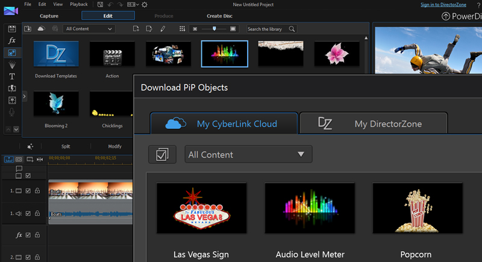Switch to the My DirectorZone tab
This screenshot has width=482, height=262.
pos(374,123)
